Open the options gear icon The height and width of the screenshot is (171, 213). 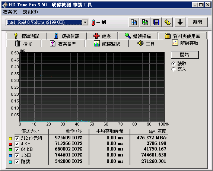point(168,22)
